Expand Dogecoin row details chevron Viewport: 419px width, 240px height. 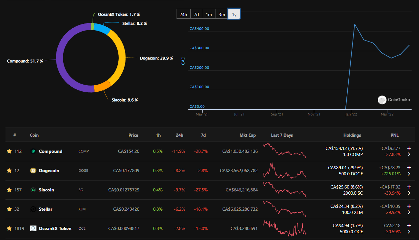tap(409, 174)
